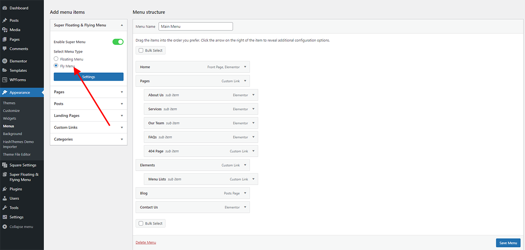Toggle the Enable Super Menu switch
This screenshot has height=250, width=525.
(x=118, y=42)
